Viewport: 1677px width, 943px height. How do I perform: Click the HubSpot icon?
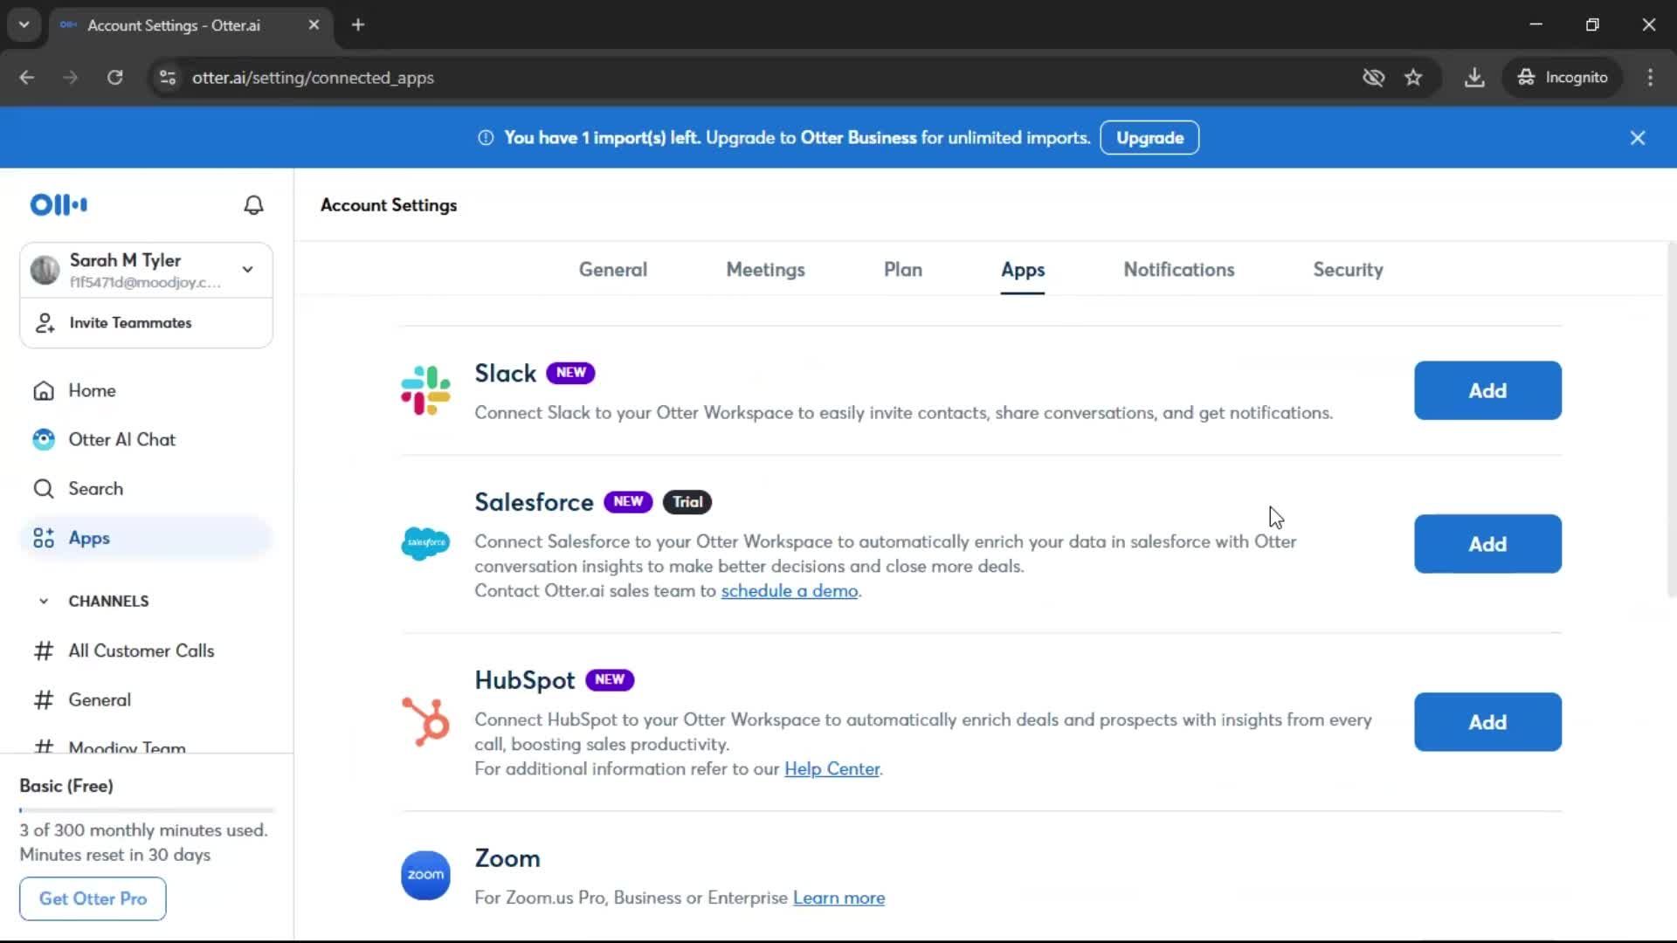click(425, 721)
